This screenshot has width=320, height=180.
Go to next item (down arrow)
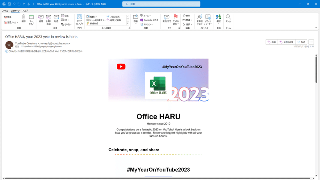[x=28, y=4]
